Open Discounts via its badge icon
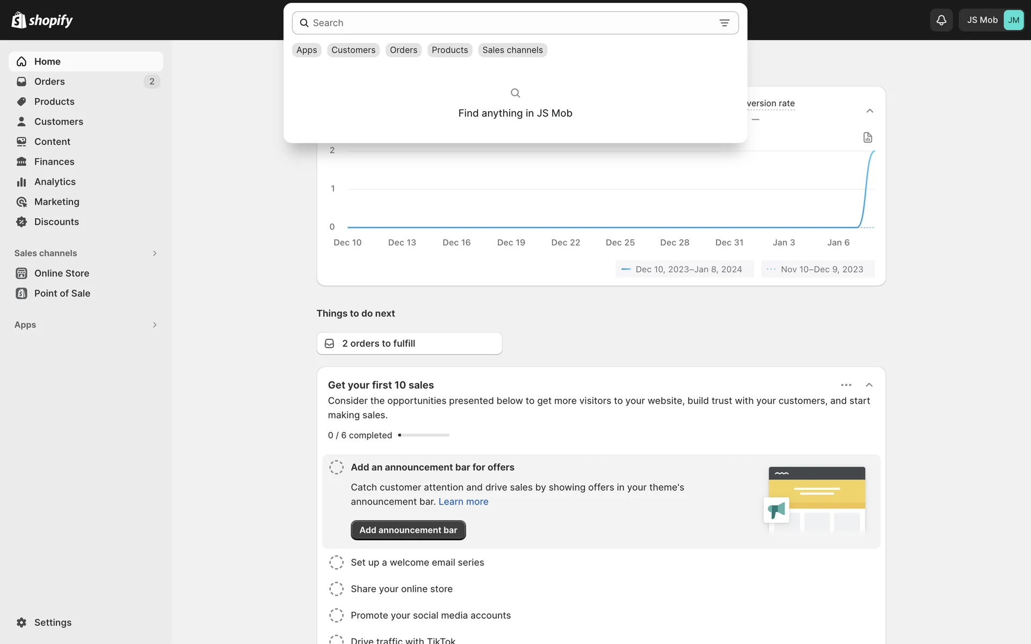The image size is (1031, 644). tap(21, 222)
